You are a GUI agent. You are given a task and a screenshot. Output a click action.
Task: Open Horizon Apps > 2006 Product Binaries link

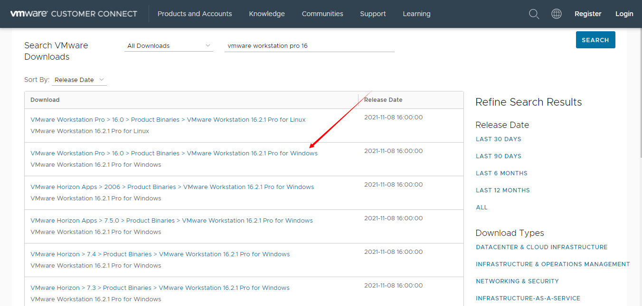pos(172,187)
